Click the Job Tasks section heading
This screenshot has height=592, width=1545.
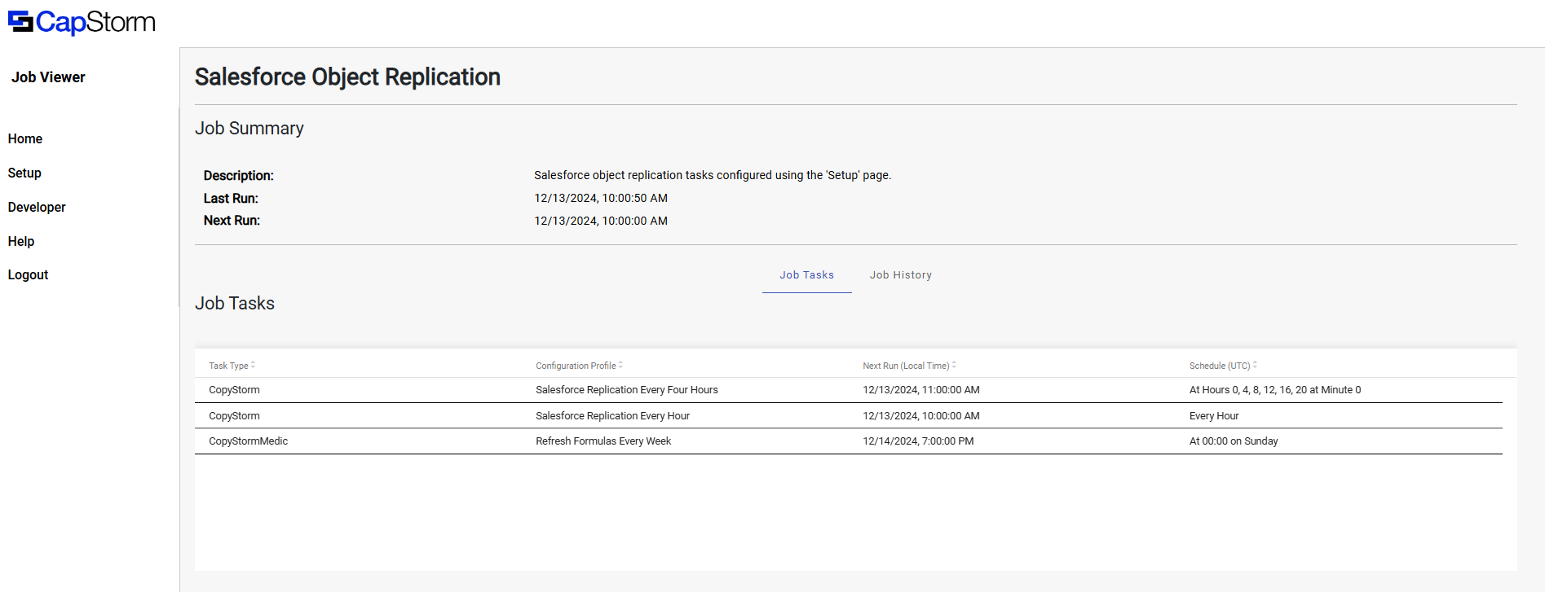click(235, 304)
